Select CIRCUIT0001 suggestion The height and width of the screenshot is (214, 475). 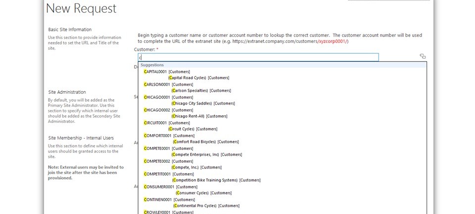coord(167,123)
